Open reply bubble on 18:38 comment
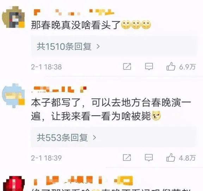Image resolution: width=203 pixels, height=191 pixels. 149,67
